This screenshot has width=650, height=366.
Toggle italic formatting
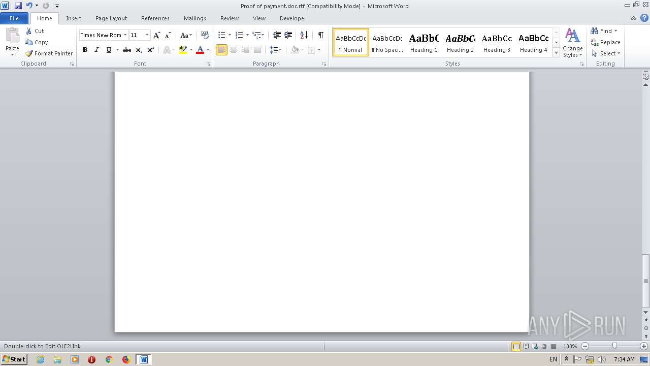[x=96, y=50]
